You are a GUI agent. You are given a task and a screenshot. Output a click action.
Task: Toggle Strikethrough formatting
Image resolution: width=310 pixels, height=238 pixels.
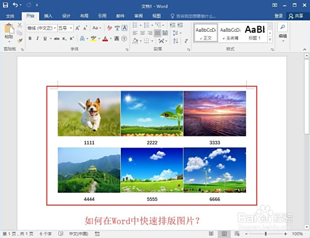point(56,38)
